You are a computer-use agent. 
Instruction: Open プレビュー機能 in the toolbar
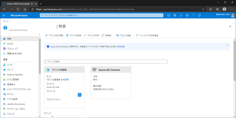pyautogui.click(x=124, y=36)
